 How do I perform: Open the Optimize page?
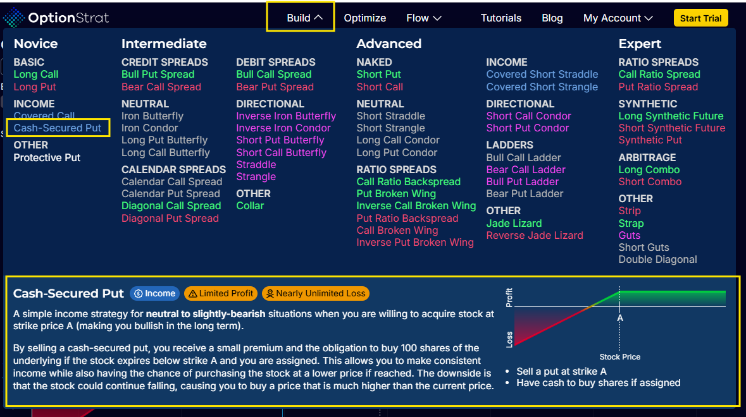[365, 18]
